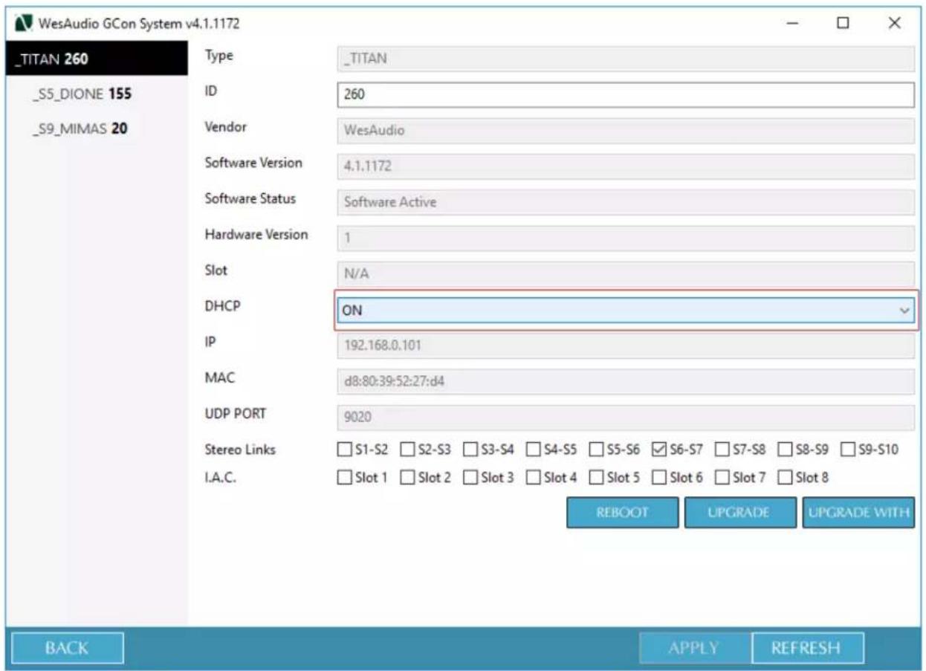The height and width of the screenshot is (671, 926).
Task: Click the UDP PORT label
Action: coord(234,412)
